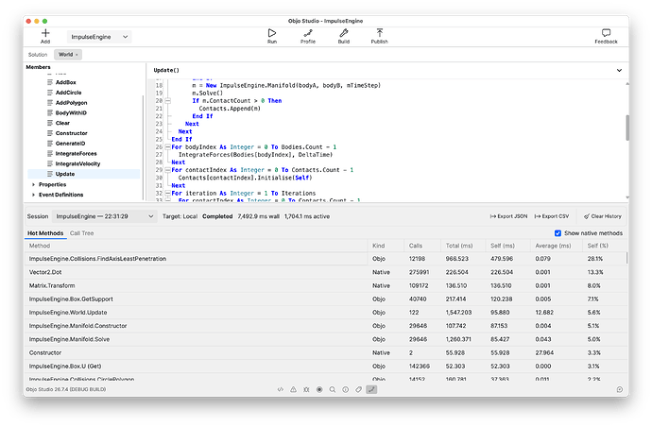Image resolution: width=652 pixels, height=427 pixels.
Task: Select the ImpulseEngine.Box.U (Get) row
Action: click(325, 367)
